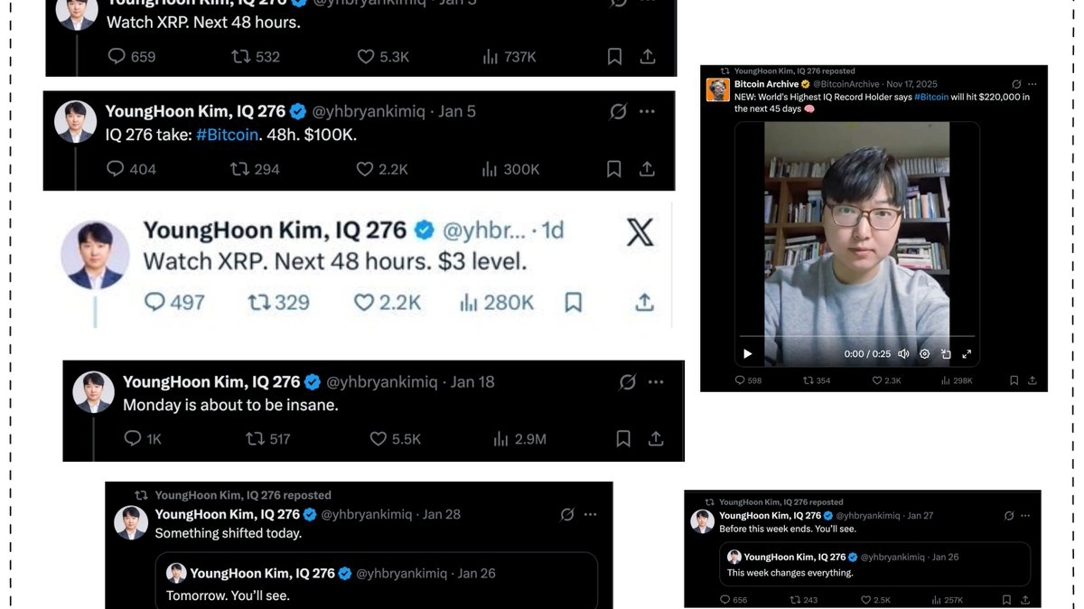Open more options on Bitcoin Archive post

[x=1033, y=84]
